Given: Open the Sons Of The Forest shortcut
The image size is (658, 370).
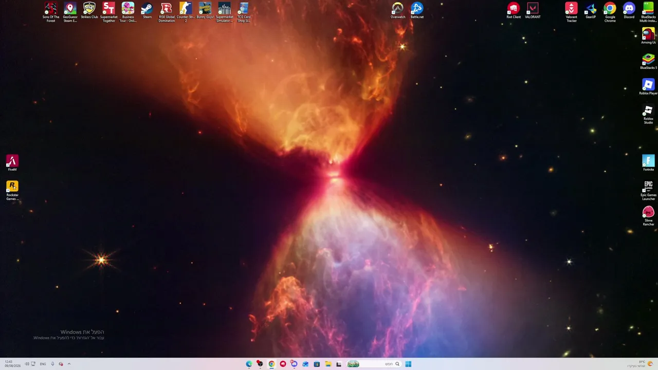Looking at the screenshot, I should [x=50, y=12].
